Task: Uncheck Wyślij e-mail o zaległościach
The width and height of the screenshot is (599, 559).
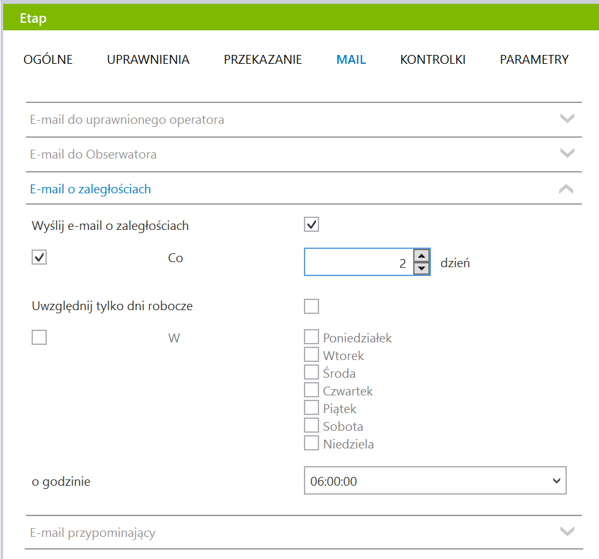Action: click(x=312, y=224)
